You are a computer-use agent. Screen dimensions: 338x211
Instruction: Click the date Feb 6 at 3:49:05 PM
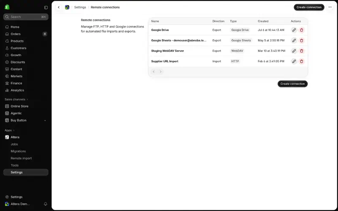tap(271, 61)
